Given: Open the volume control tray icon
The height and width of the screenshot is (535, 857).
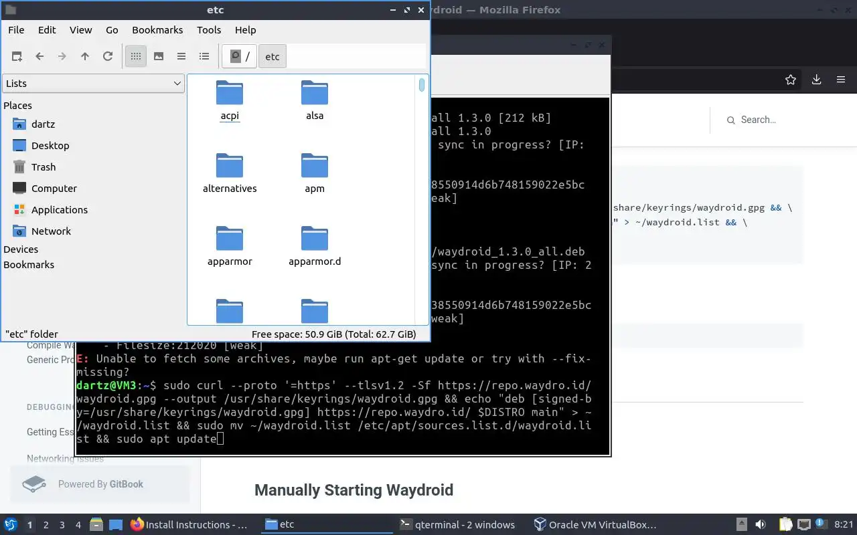Looking at the screenshot, I should coord(761,525).
